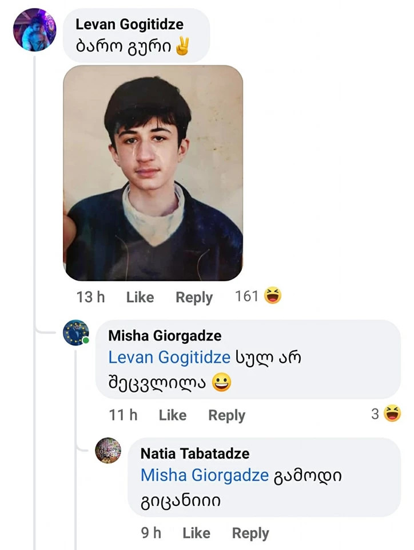Image resolution: width=414 pixels, height=550 pixels.
Task: Click the 9 h timestamp on Natia's reply
Action: (151, 533)
